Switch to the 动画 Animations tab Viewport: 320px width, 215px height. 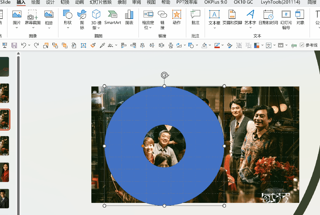click(x=79, y=2)
